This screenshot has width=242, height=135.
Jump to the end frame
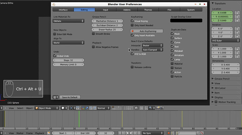coord(139,133)
